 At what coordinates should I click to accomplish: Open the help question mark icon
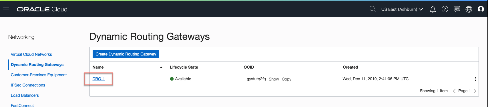click(x=445, y=9)
